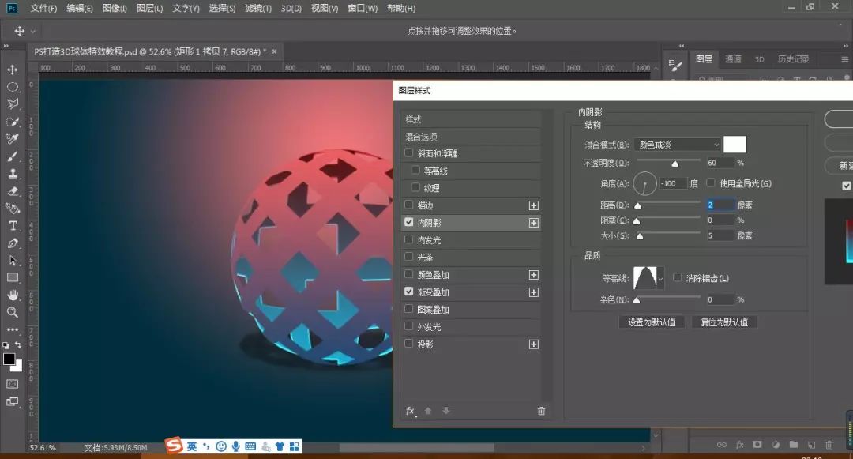Enable the 投影 (Drop Shadow) effect checkbox

click(408, 343)
